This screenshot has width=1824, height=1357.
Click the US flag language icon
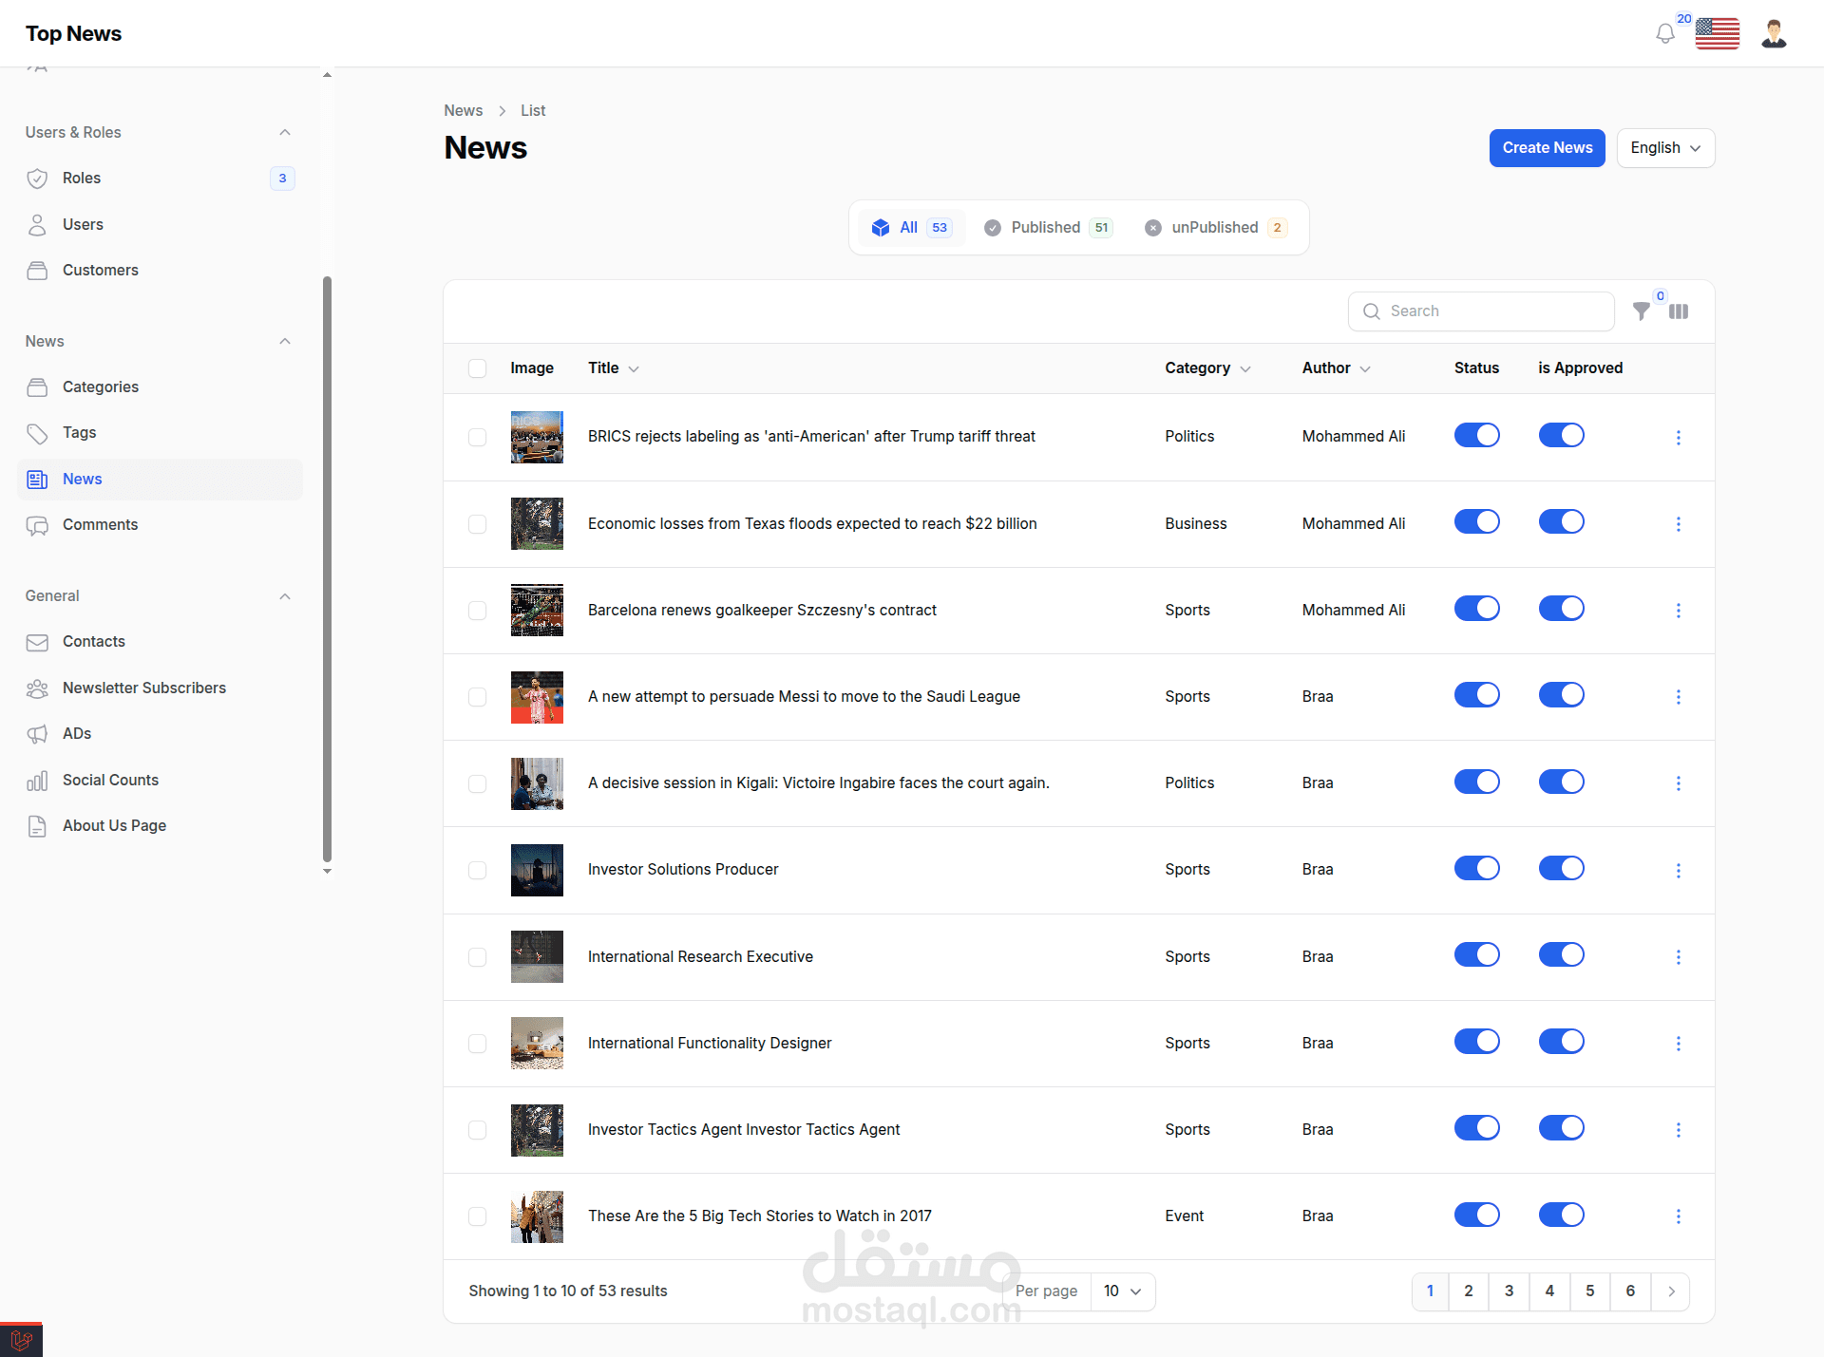coord(1717,34)
